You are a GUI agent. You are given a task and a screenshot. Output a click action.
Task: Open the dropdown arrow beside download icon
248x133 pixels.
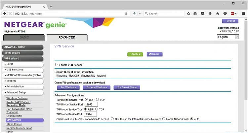(140, 14)
